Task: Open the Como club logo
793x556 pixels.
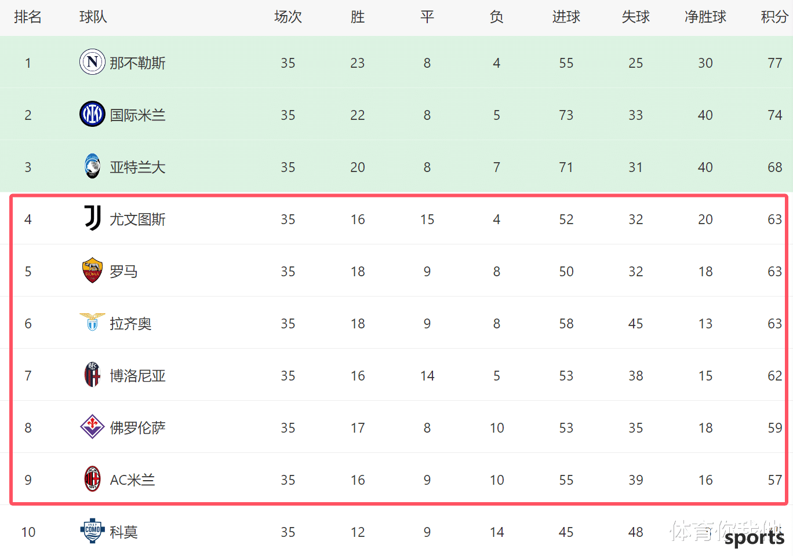Action: 92,531
